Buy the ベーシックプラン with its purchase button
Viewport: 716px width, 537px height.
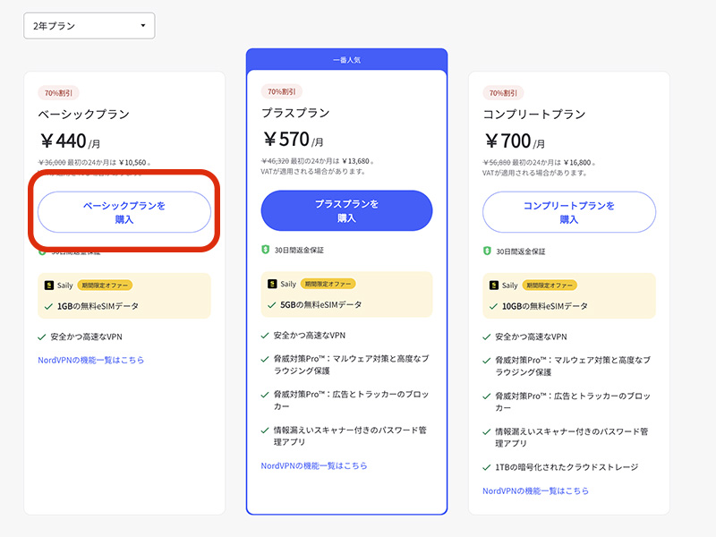click(x=124, y=212)
